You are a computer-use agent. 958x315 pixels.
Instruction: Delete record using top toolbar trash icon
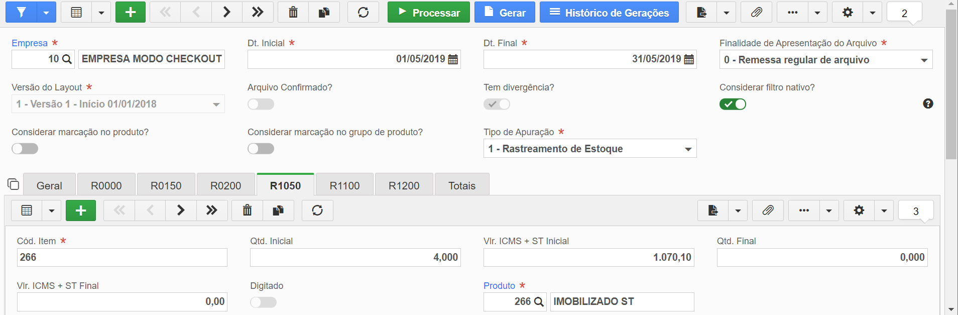[x=293, y=12]
